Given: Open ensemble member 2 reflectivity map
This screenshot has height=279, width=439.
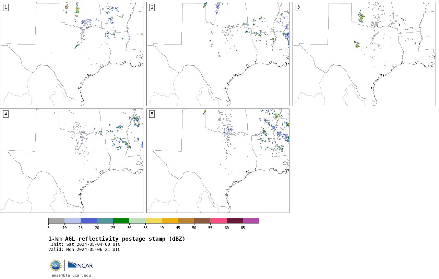Looking at the screenshot, I should (218, 54).
